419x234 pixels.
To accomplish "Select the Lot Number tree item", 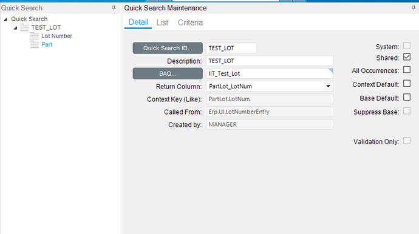I will coord(56,36).
